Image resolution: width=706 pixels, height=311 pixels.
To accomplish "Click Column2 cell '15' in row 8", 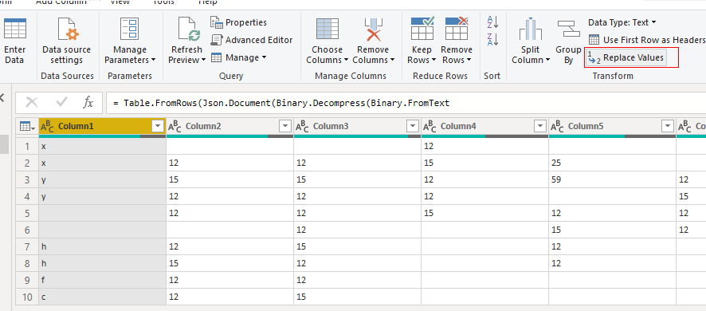I will (229, 263).
